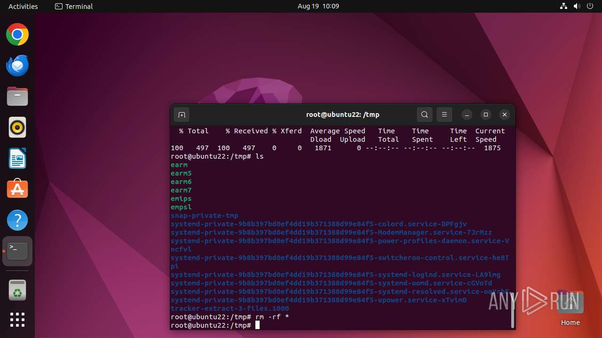The height and width of the screenshot is (338, 602).
Task: Click snap-private-tmp directory name
Action: pyautogui.click(x=205, y=215)
